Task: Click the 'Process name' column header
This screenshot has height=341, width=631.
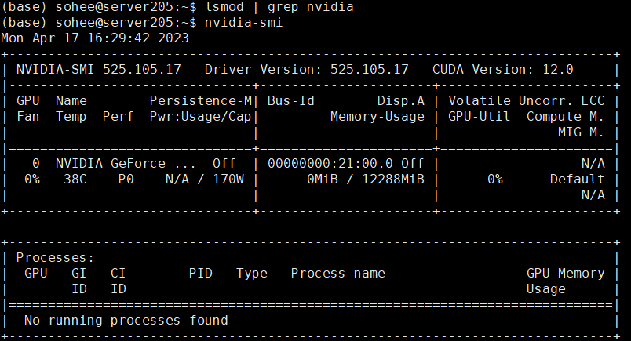Action: tap(338, 274)
